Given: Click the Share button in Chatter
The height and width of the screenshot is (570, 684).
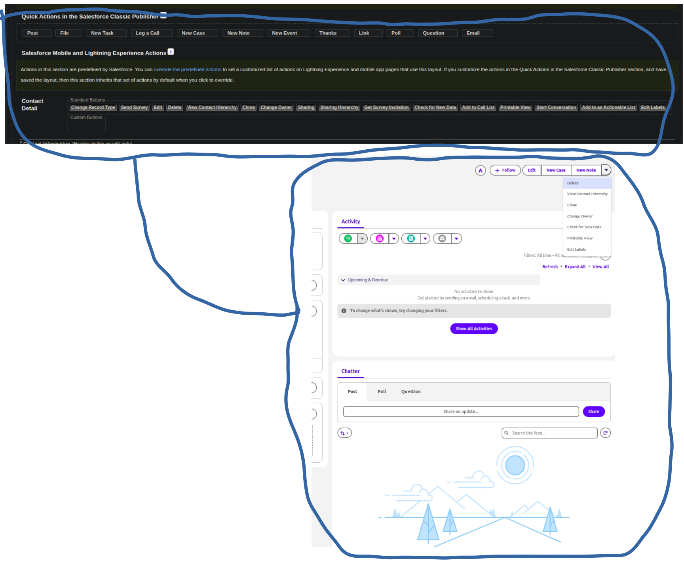Looking at the screenshot, I should click(594, 412).
